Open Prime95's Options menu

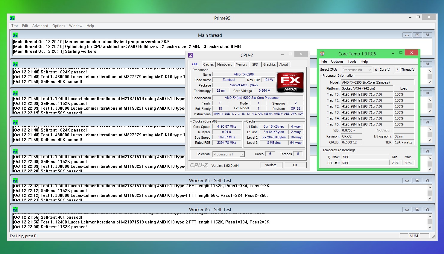click(x=59, y=26)
